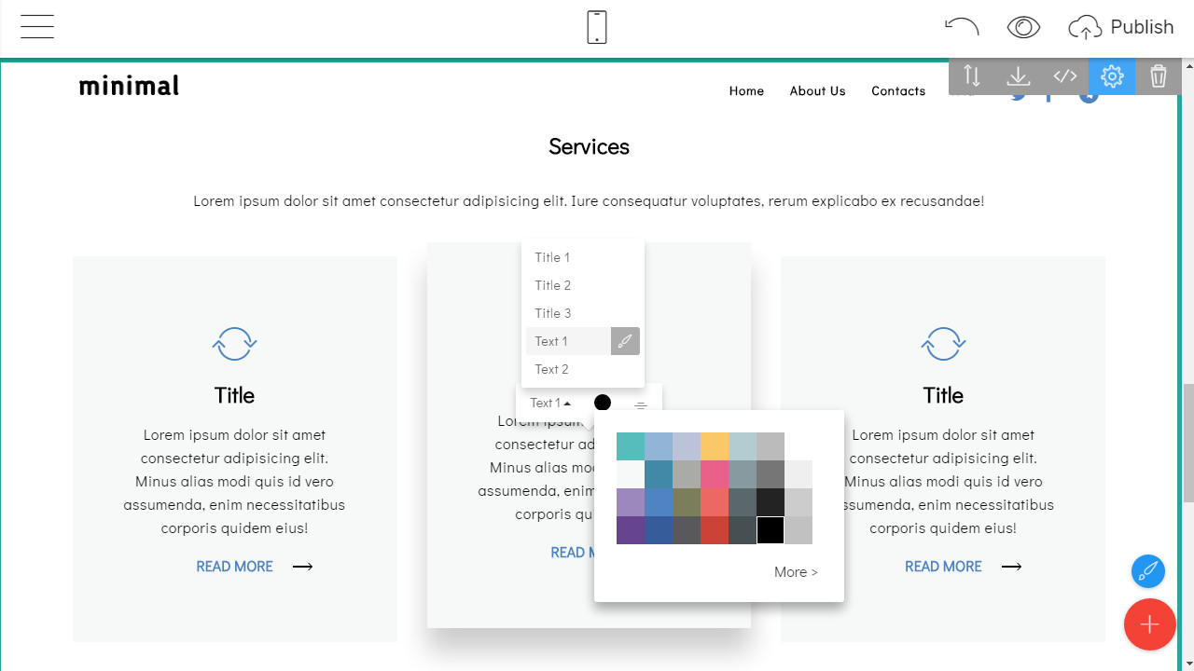Delete block with trash icon
This screenshot has height=671, width=1194.
point(1159,76)
